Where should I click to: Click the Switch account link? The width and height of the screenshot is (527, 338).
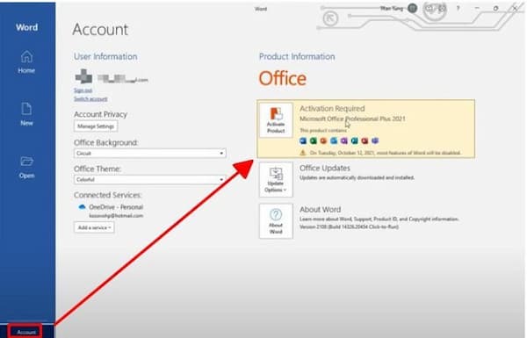pyautogui.click(x=90, y=99)
